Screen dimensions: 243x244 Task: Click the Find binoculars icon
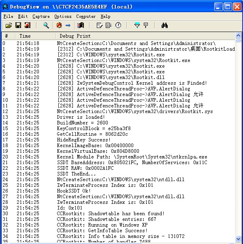[x=164, y=25]
